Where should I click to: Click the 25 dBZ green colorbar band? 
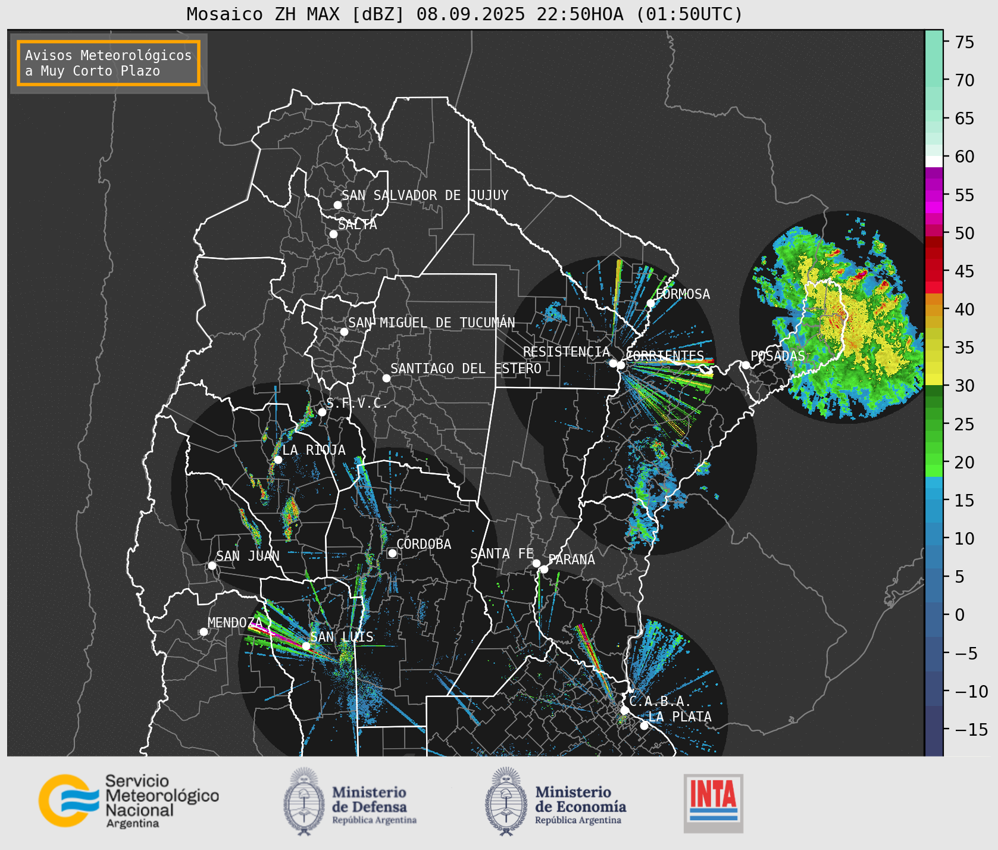click(x=934, y=424)
